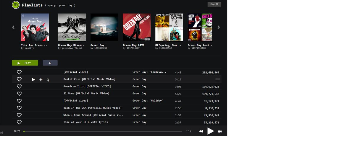
Task: Click Green Day: 'Bouleva... artist text
Action: pos(149,72)
